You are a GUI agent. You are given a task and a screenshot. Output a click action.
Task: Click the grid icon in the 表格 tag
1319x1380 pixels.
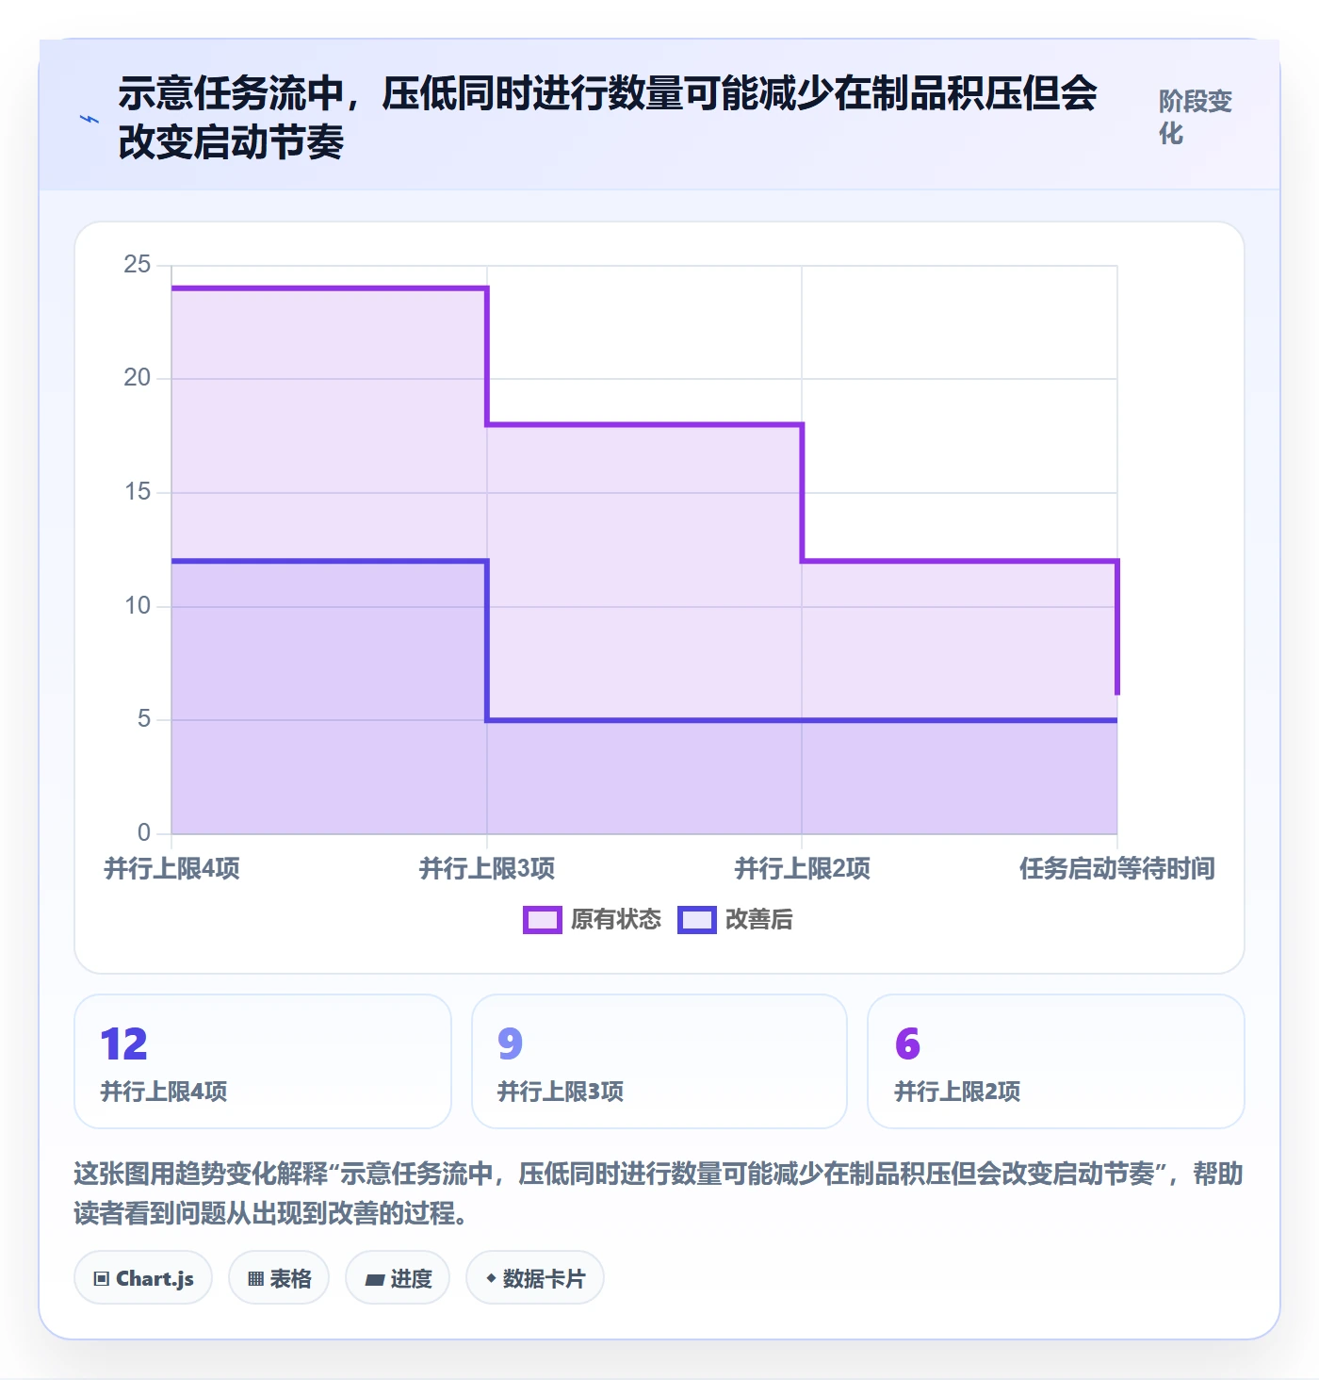pyautogui.click(x=255, y=1279)
